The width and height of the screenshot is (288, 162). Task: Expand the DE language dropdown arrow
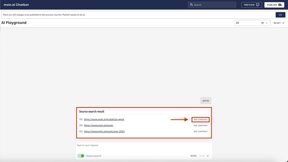267,23
